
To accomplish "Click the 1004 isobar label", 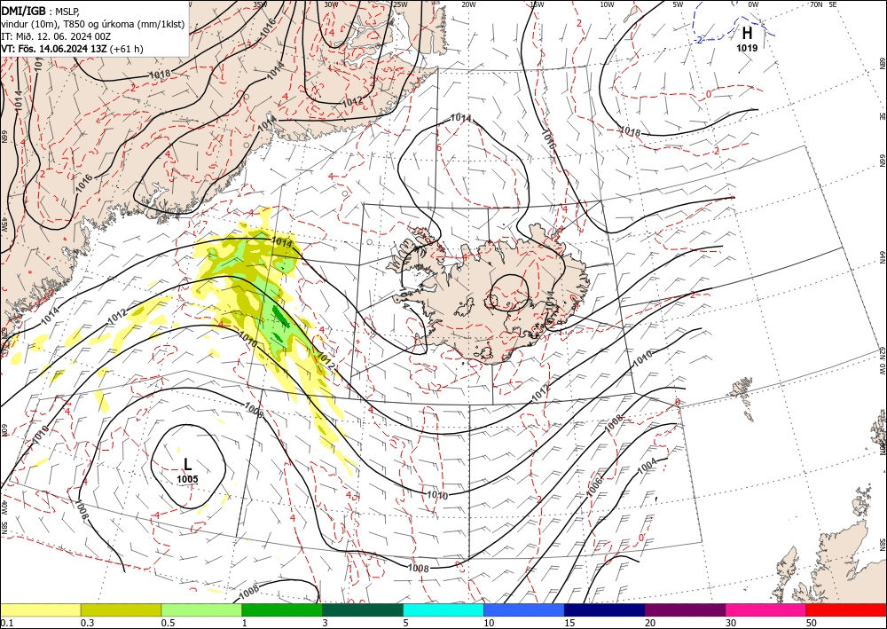I will point(648,467).
